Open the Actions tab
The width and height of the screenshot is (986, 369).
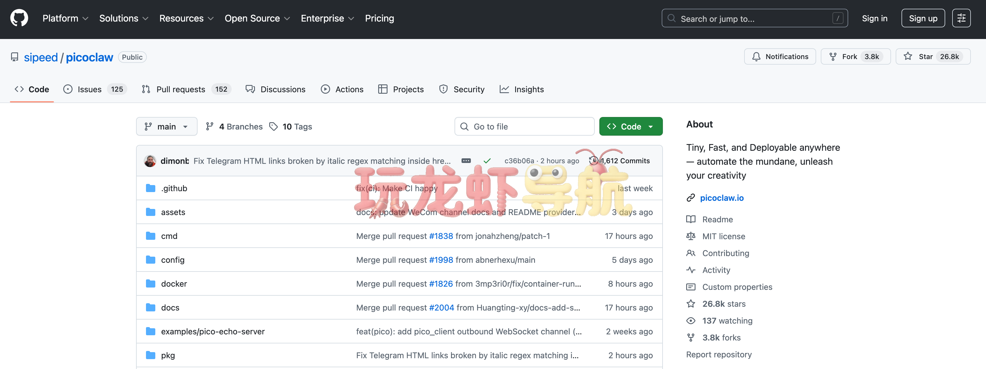point(342,89)
